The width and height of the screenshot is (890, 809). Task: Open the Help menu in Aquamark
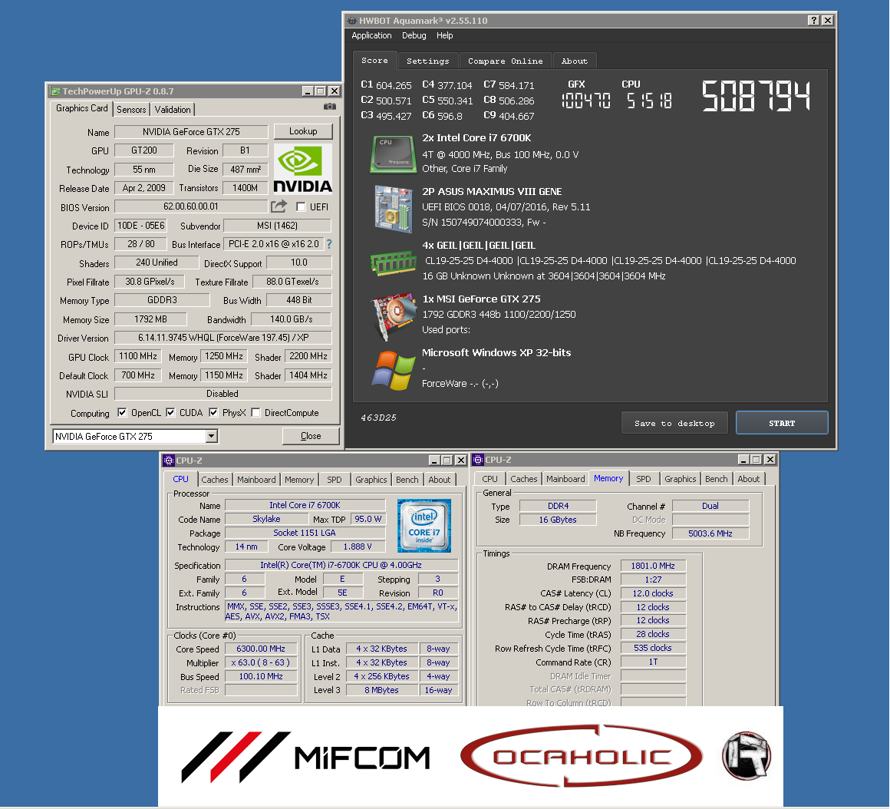[444, 35]
